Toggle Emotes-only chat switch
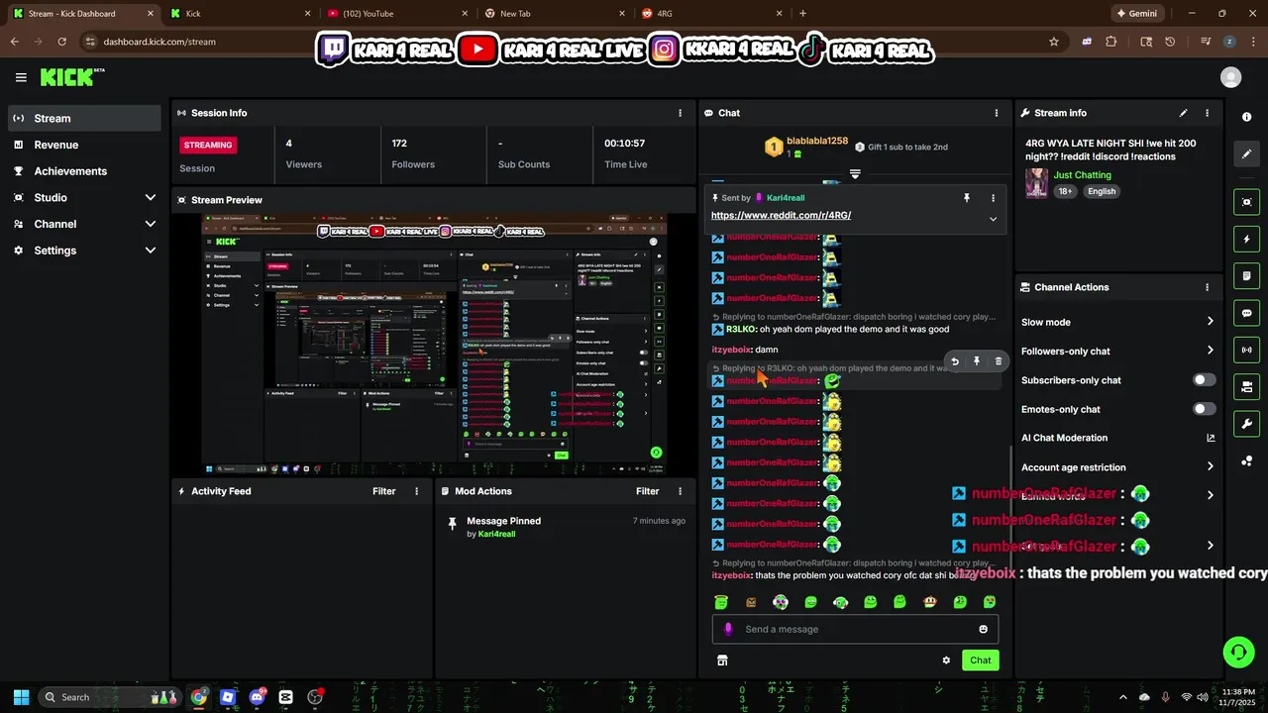The image size is (1268, 713). (x=1205, y=409)
